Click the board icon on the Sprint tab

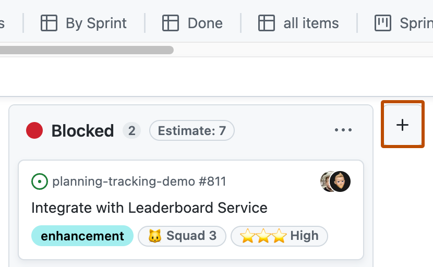(x=383, y=23)
